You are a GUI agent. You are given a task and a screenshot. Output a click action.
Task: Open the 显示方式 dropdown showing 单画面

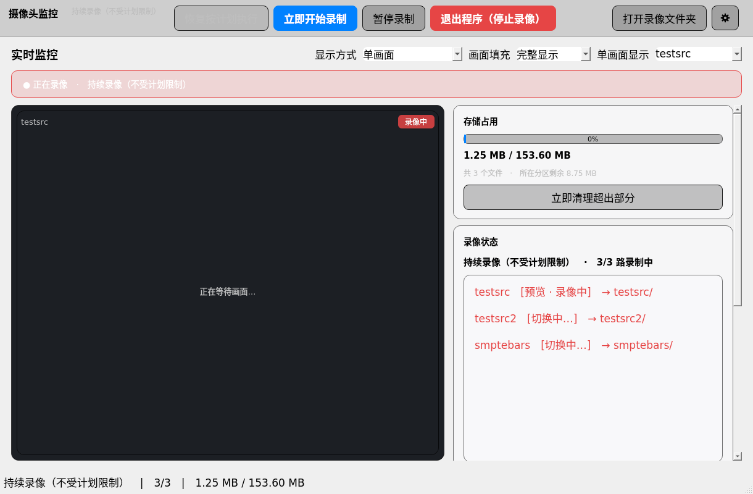[412, 54]
